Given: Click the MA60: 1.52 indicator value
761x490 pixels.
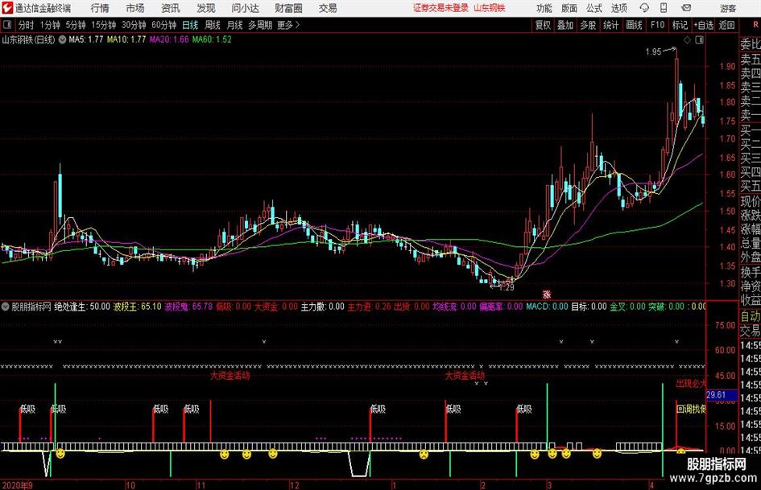Looking at the screenshot, I should point(212,39).
